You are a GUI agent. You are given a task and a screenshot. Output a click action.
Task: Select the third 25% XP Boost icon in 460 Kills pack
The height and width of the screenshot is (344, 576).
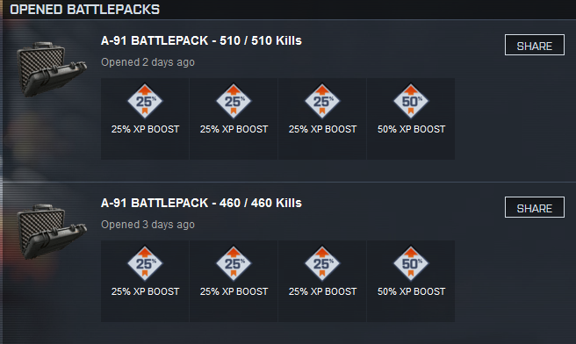click(322, 263)
